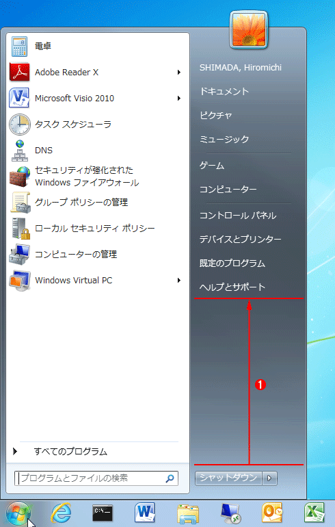Open the DNS manager icon
This screenshot has height=527, width=335.
pyautogui.click(x=20, y=151)
